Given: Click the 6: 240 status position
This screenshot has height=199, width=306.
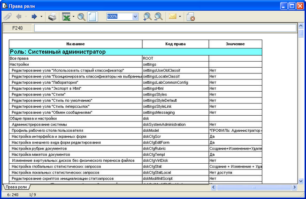Looking at the screenshot, I should pyautogui.click(x=13, y=195).
